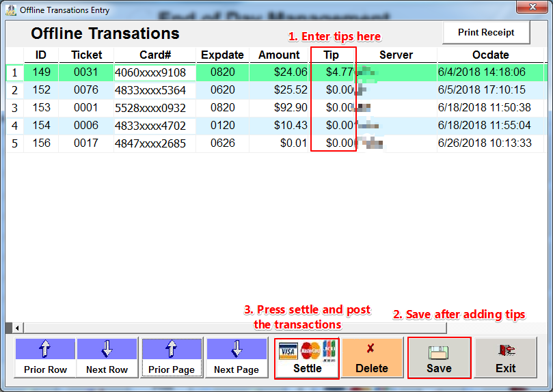The width and height of the screenshot is (553, 392).
Task: Click the Exit button label
Action: (505, 368)
